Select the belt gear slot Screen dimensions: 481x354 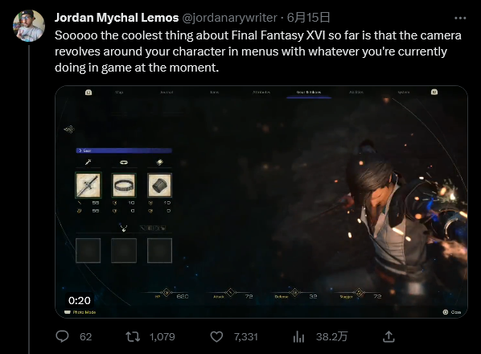[124, 185]
